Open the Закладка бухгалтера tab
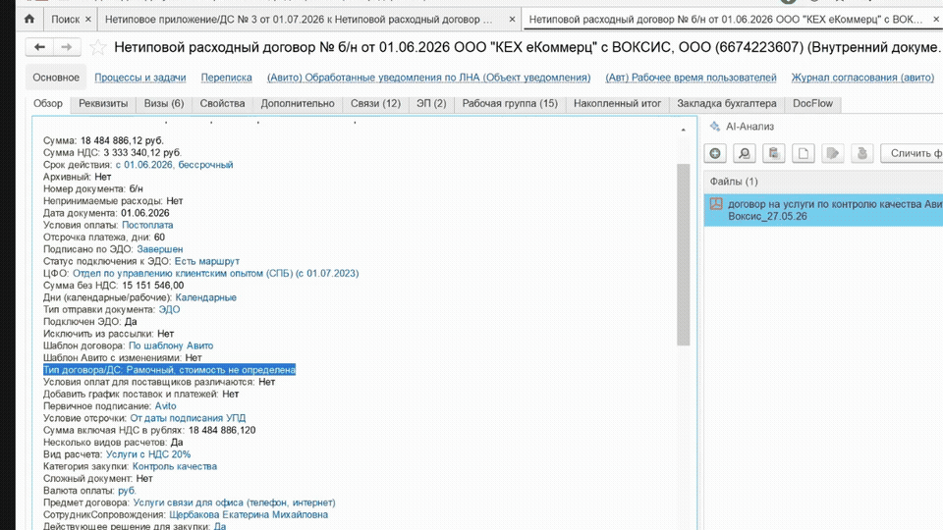943x530 pixels. click(x=727, y=103)
